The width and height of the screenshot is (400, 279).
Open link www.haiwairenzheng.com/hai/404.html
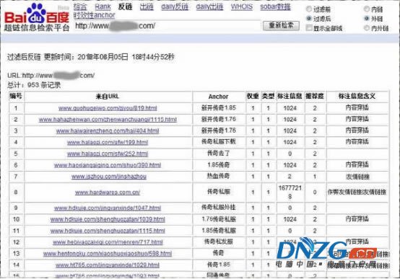(x=108, y=131)
